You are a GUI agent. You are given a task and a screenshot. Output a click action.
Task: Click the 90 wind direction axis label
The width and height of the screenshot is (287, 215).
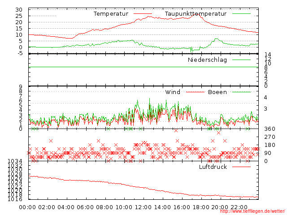click(268, 153)
